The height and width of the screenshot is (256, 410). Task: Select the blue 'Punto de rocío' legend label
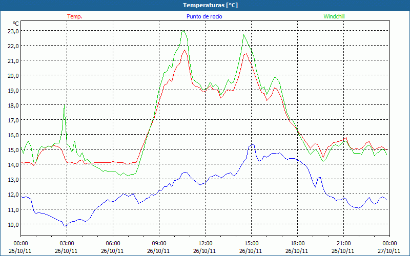[204, 16]
